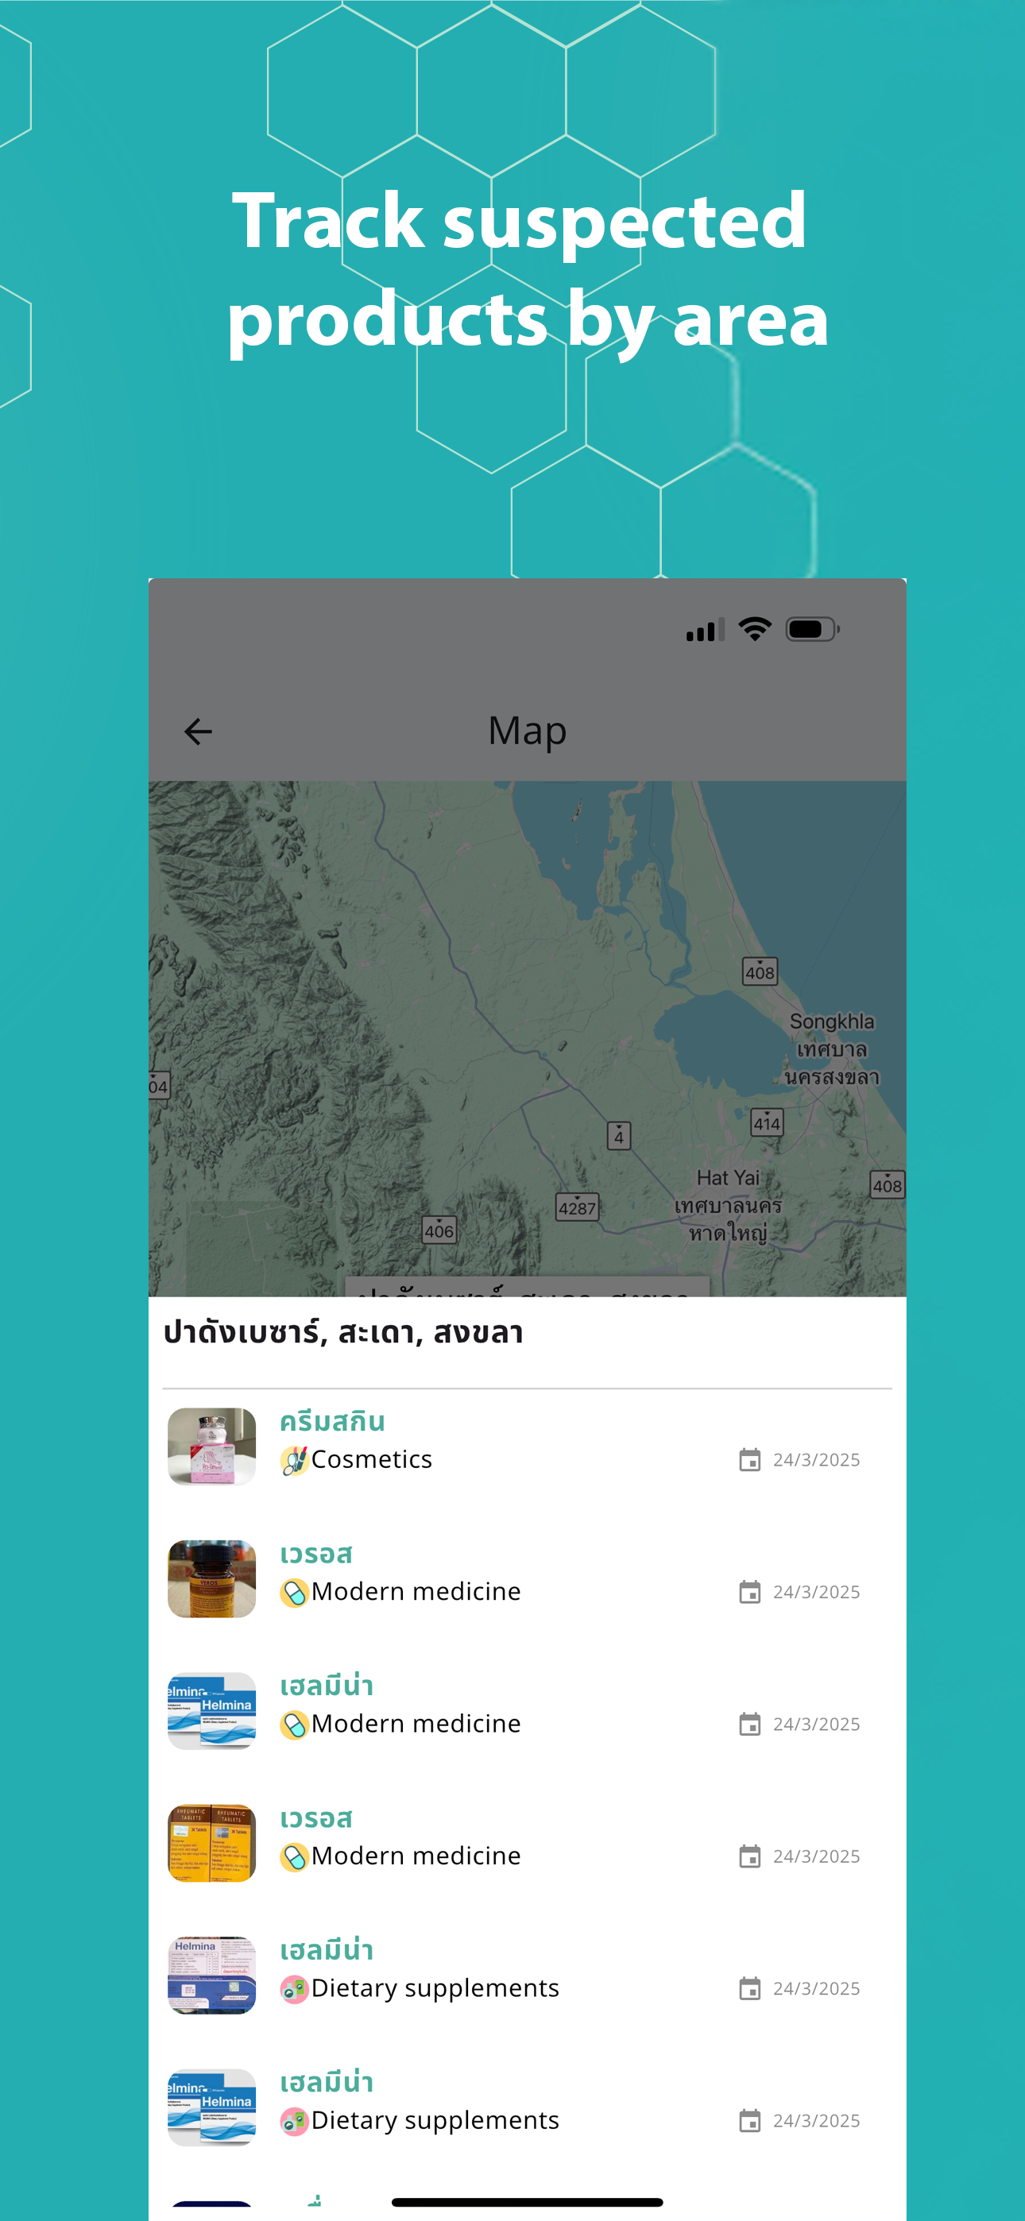Open the yellow box เวรอส thumbnail
Image resolution: width=1025 pixels, height=2221 pixels.
pyautogui.click(x=211, y=1843)
